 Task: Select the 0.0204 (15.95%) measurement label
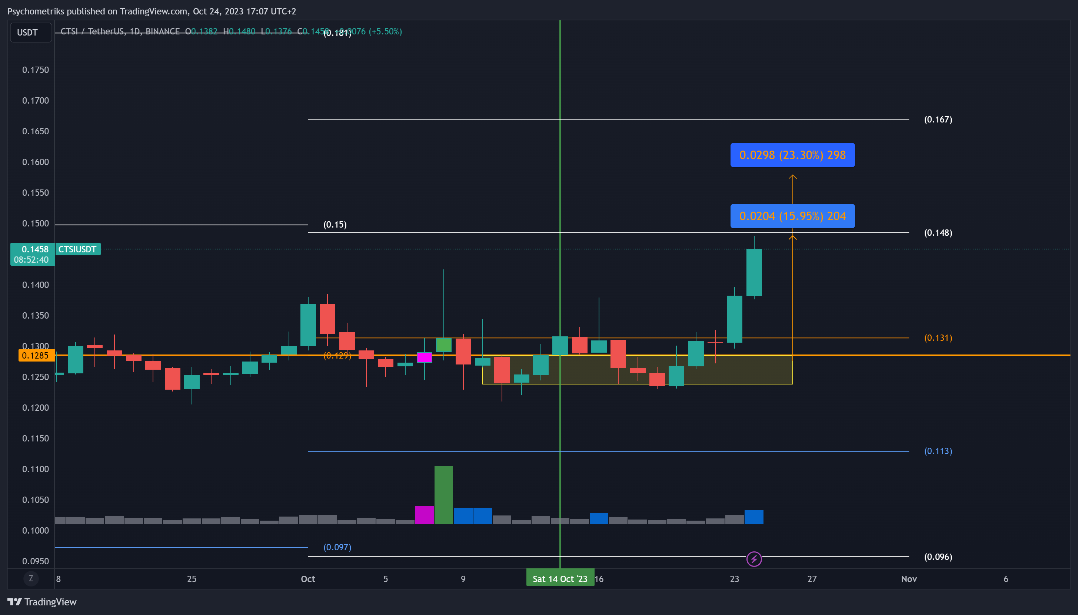[792, 216]
